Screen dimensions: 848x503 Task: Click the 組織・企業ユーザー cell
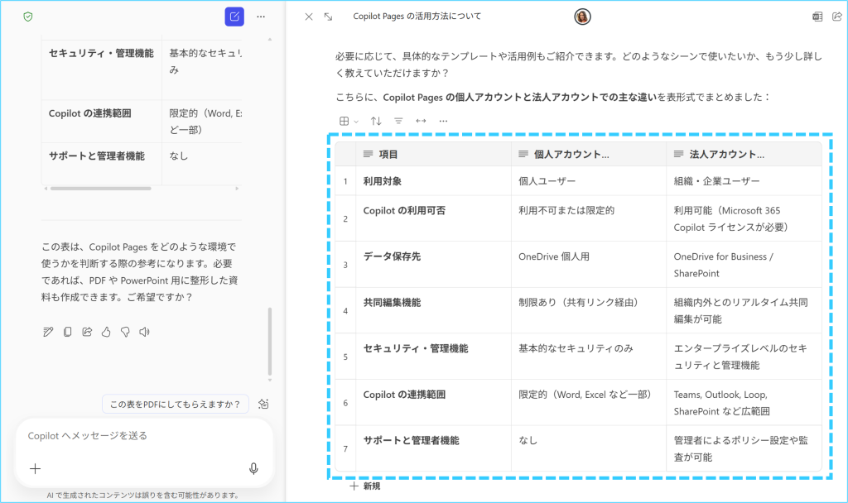tap(744, 181)
